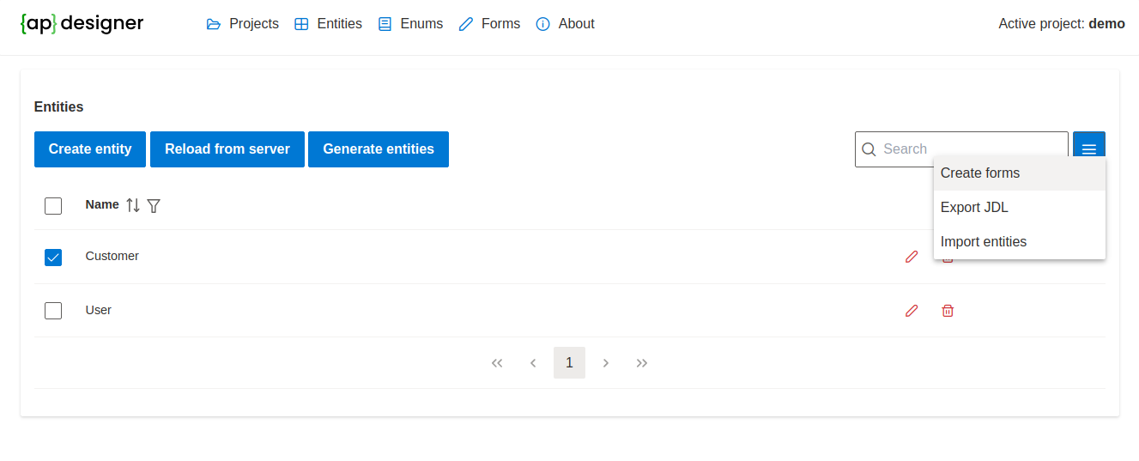Toggle the select-all header checkbox

pyautogui.click(x=53, y=206)
